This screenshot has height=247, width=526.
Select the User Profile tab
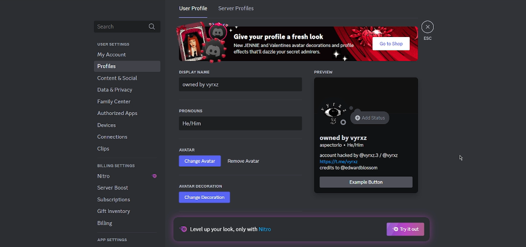point(193,9)
